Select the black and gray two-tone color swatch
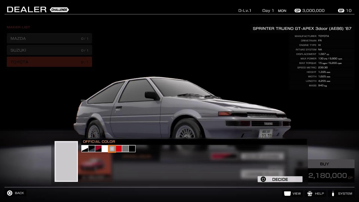Image resolution: width=359 pixels, height=202 pixels. (x=91, y=149)
